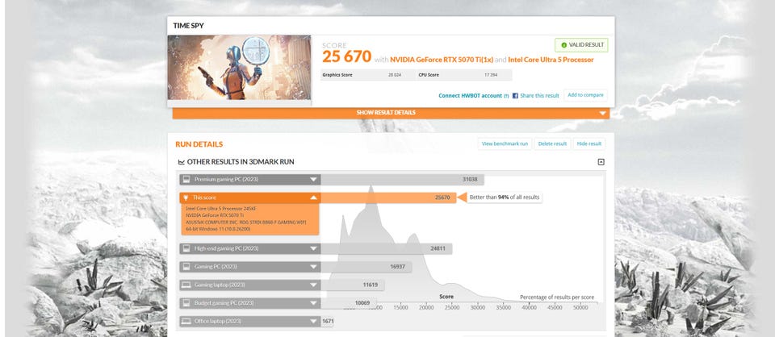Click the arrow on Show Result Details bar

(x=602, y=113)
